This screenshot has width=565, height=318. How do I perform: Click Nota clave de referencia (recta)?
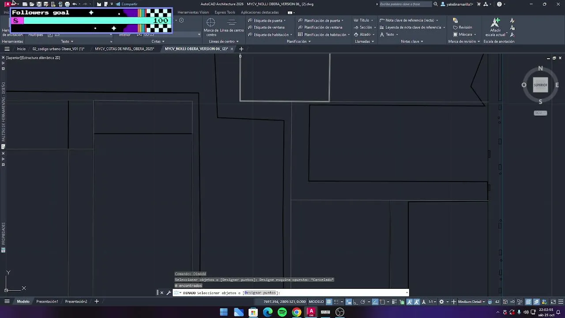click(x=407, y=20)
